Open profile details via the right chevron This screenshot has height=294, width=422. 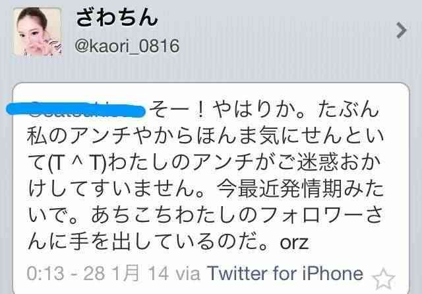402,30
